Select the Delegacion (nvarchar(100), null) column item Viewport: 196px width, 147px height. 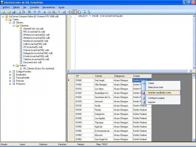(38, 53)
